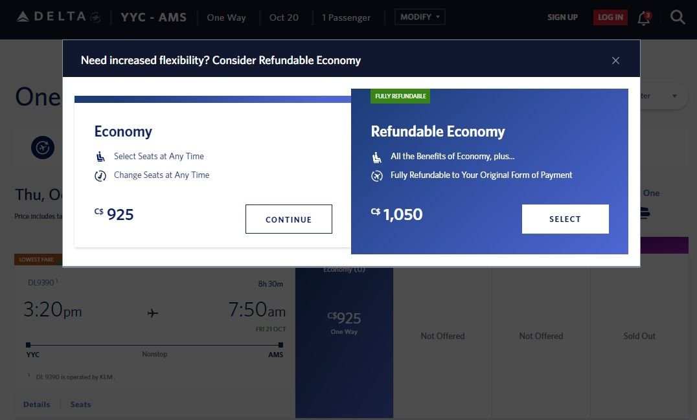697x420 pixels.
Task: Click the benefits icon in Refundable Economy
Action: coord(378,156)
